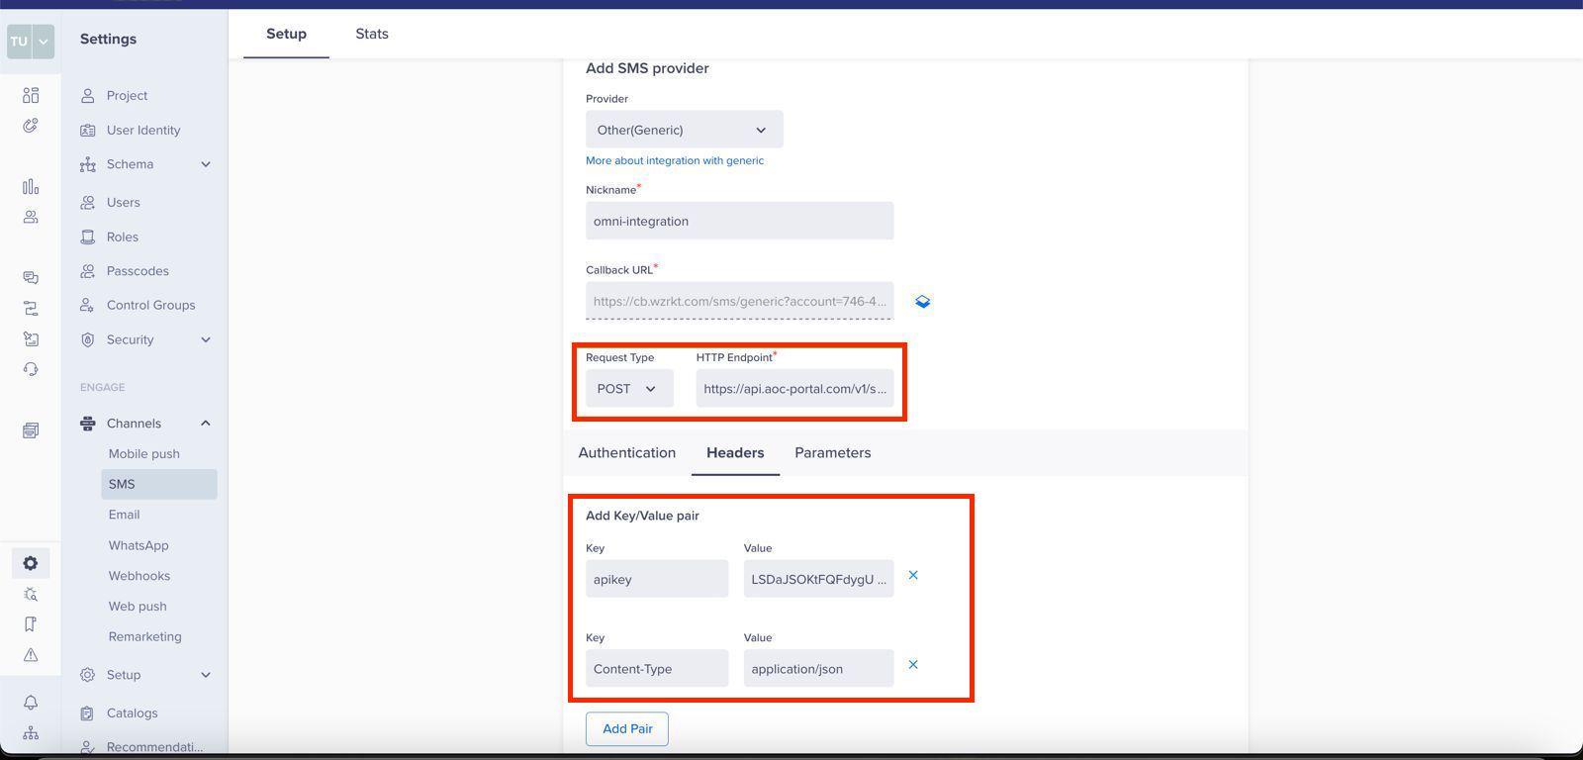The height and width of the screenshot is (760, 1583).
Task: Open More about integration with generic link
Action: 675,160
